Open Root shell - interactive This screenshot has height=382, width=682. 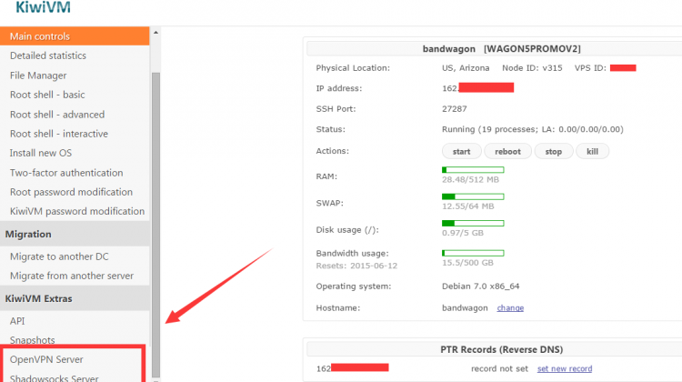pyautogui.click(x=59, y=134)
